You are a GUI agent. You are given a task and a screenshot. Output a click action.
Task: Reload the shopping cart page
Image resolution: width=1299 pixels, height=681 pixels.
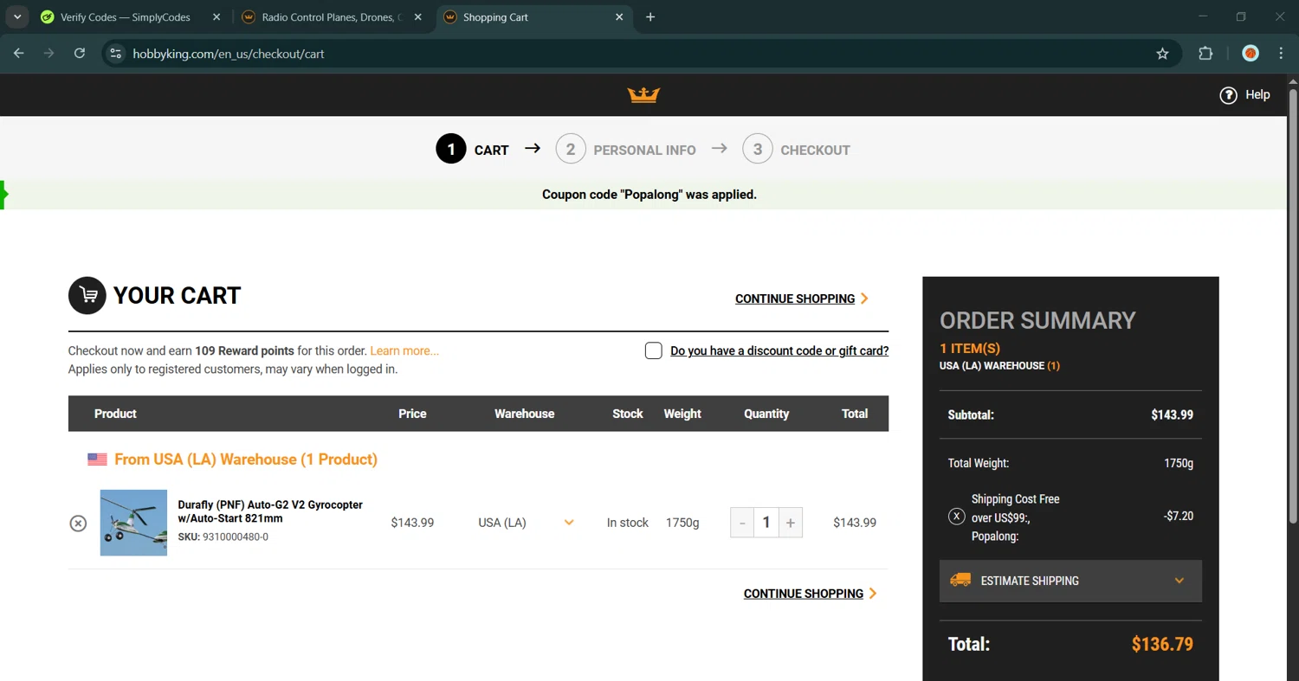[80, 54]
